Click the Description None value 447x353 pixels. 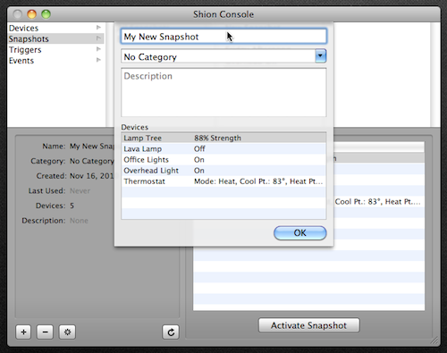point(79,221)
